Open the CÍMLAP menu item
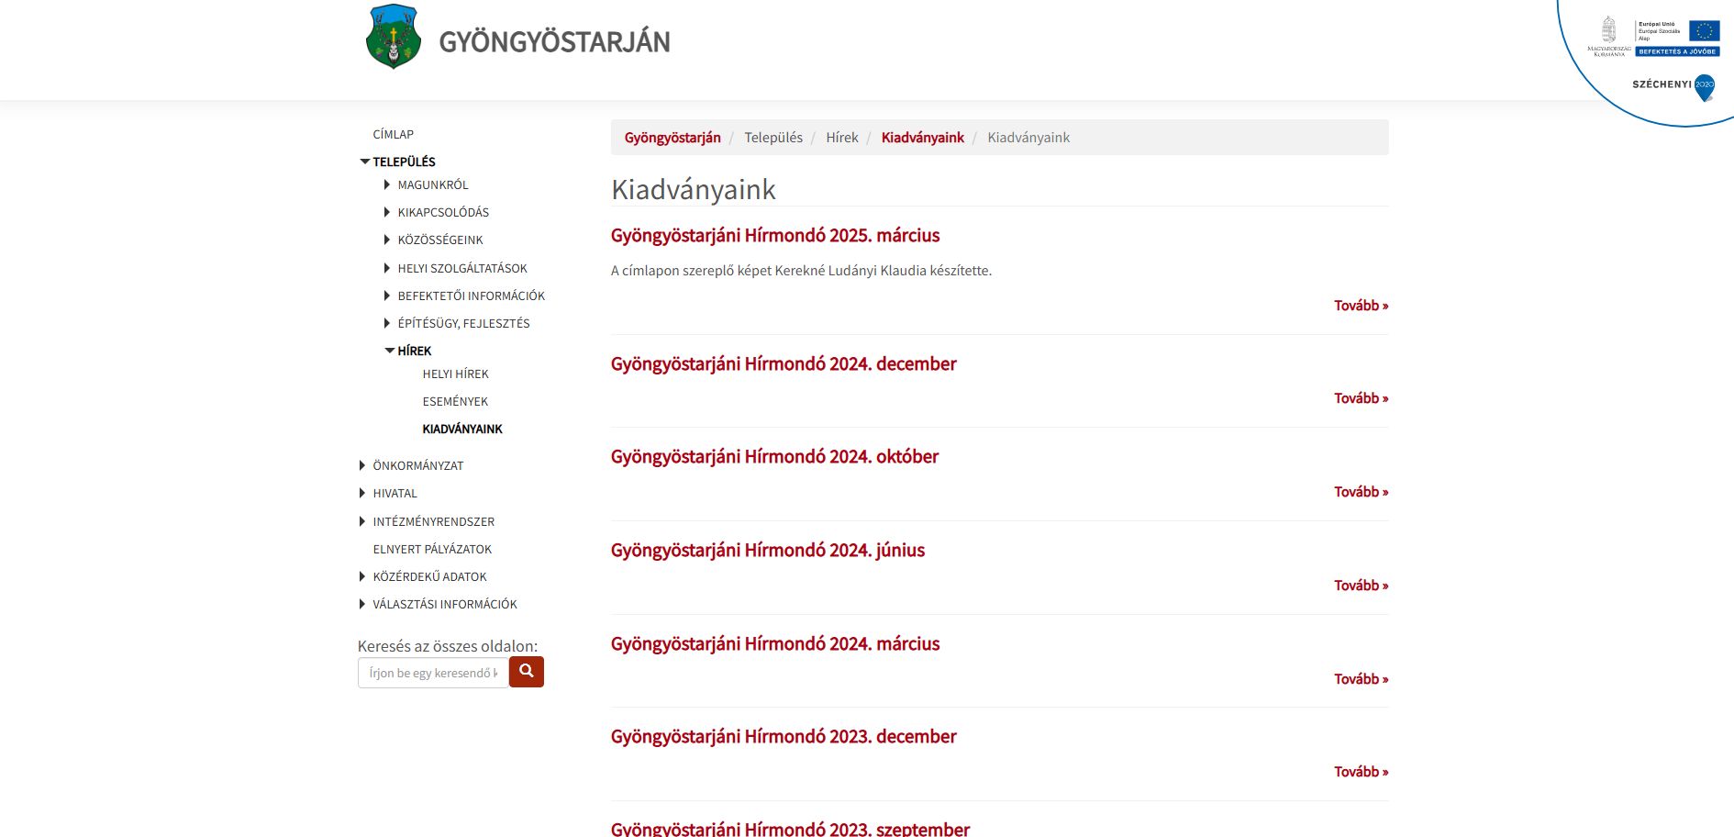1734x837 pixels. coord(393,134)
